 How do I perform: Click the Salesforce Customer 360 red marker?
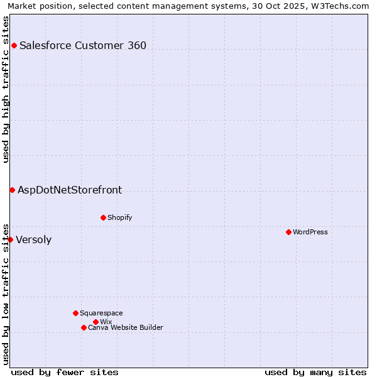(x=14, y=45)
